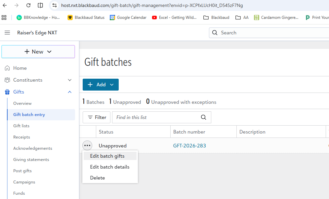Click Unapproved with exceptions count
The image size is (329, 199).
[x=181, y=102]
